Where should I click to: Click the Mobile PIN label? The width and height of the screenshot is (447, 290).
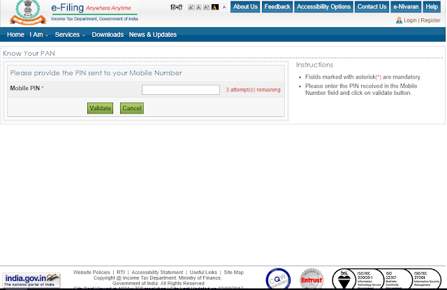pos(27,89)
